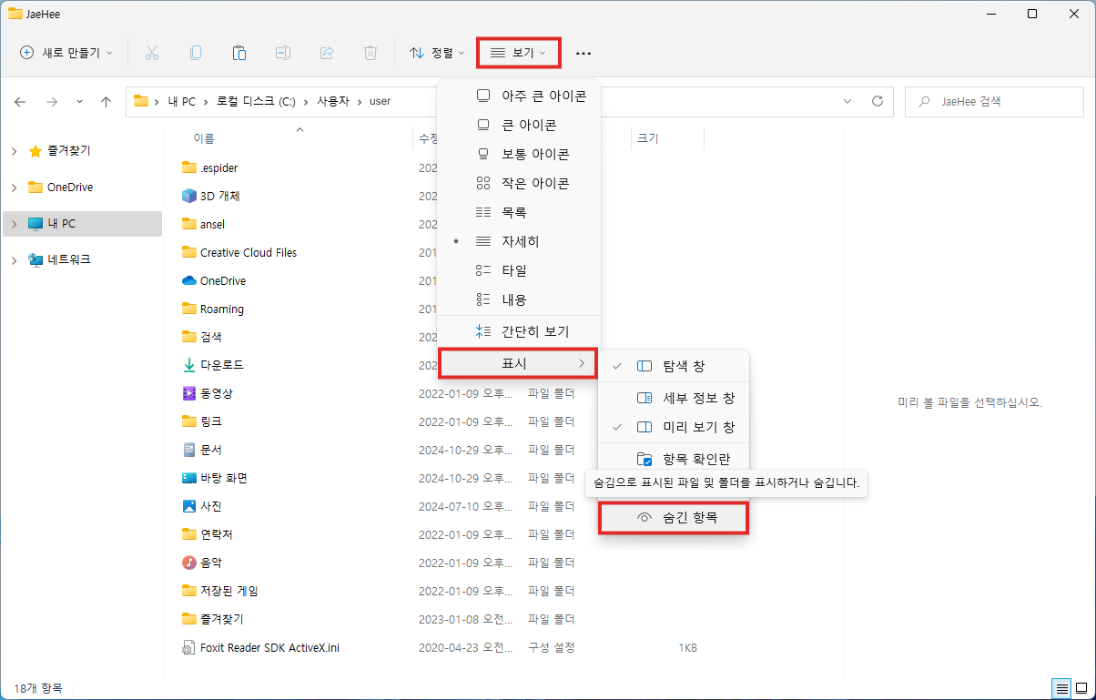The width and height of the screenshot is (1096, 700).
Task: Select 네트워크 in navigation pane
Action: point(68,259)
